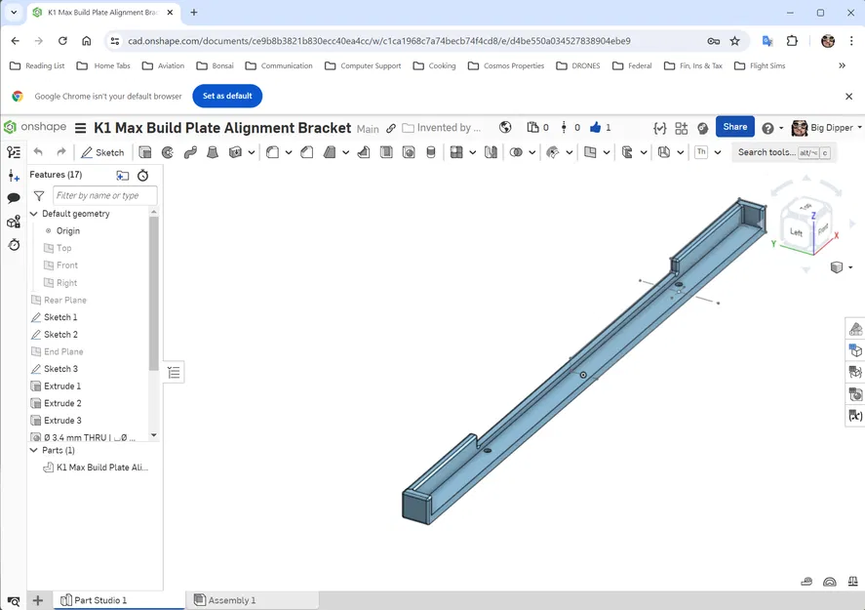865x610 pixels.
Task: Select the Extrude tool
Action: [142, 152]
